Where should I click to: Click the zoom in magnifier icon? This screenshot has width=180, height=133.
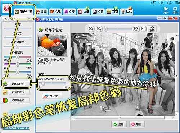pos(91,29)
